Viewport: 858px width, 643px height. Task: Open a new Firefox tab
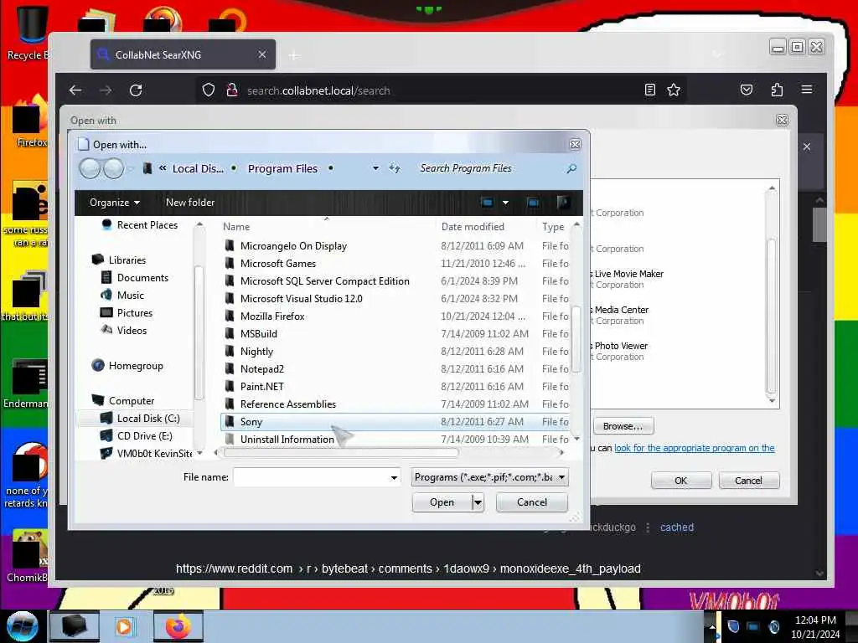coord(294,54)
